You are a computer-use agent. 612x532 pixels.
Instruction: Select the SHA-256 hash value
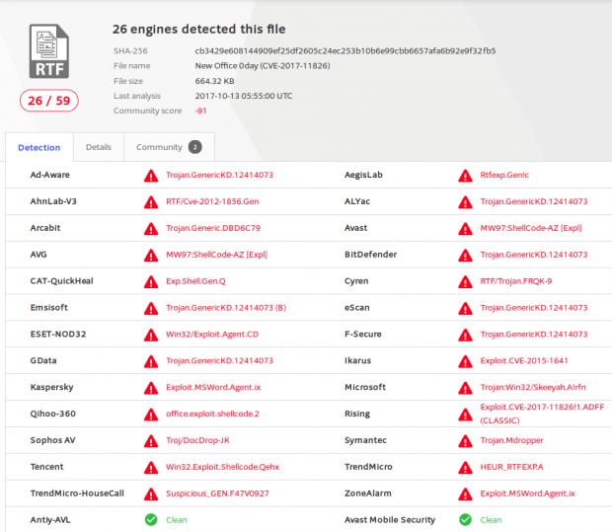tap(345, 50)
